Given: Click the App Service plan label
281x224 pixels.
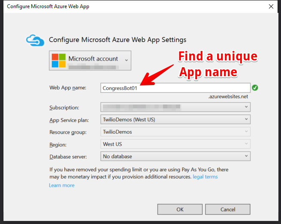Looking at the screenshot, I should (69, 120).
